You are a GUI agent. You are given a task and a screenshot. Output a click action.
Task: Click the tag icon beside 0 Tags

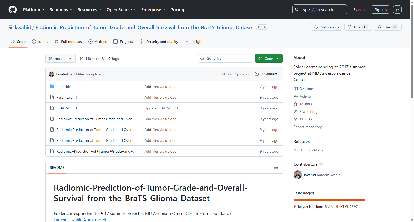click(x=104, y=59)
